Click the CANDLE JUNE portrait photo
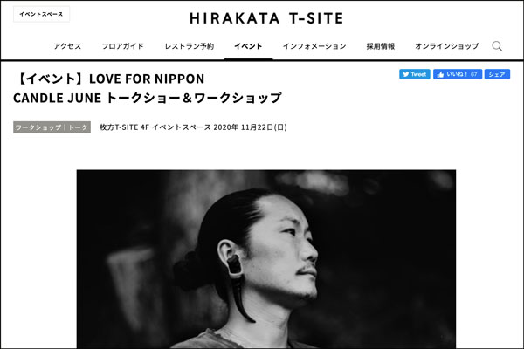Viewport: 524px width, 349px height. tap(266, 259)
